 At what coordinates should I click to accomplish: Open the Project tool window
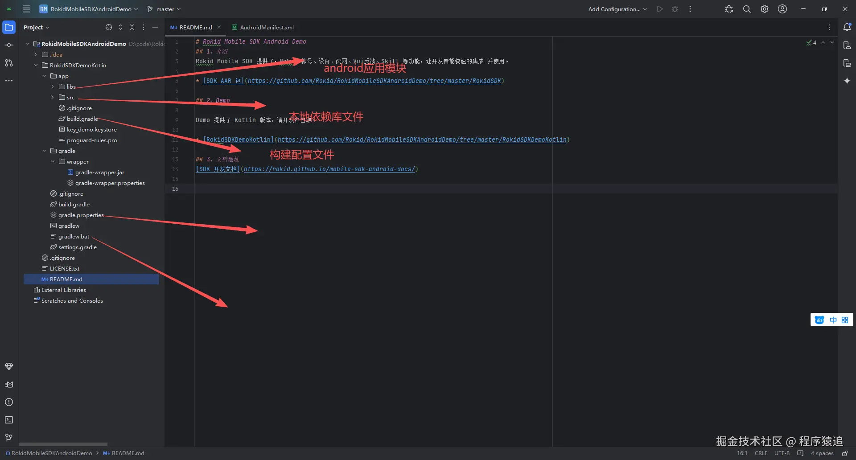pyautogui.click(x=9, y=27)
